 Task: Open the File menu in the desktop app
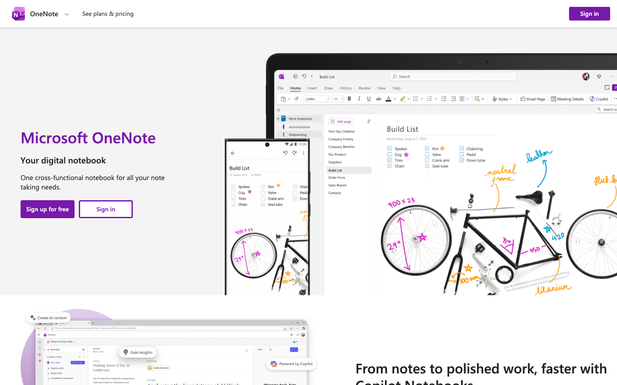(281, 88)
